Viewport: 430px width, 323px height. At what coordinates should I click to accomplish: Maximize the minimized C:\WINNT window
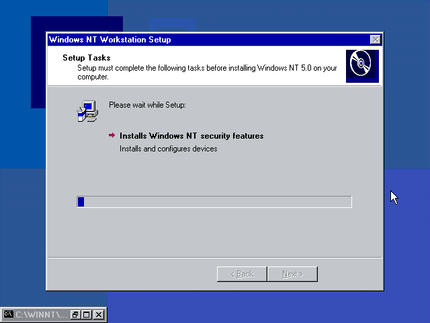point(87,314)
